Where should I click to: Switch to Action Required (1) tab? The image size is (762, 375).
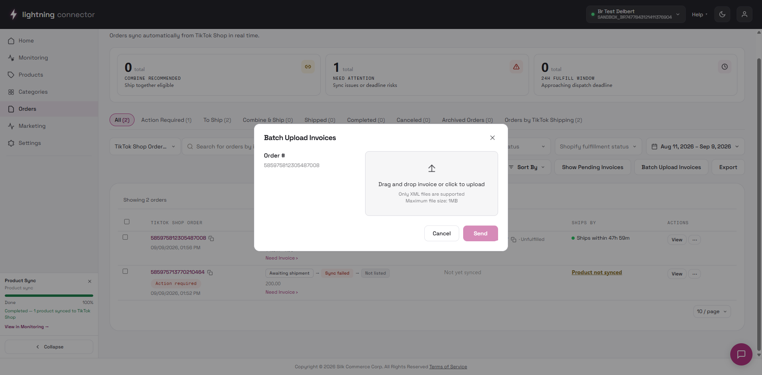[x=166, y=120]
